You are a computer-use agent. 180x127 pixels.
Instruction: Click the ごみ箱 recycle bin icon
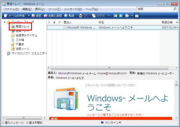click(x=13, y=40)
